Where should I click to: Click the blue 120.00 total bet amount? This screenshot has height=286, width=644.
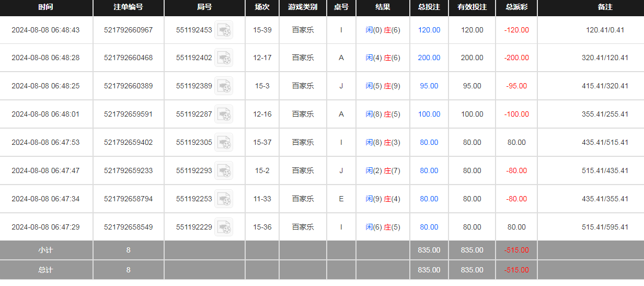(x=429, y=30)
